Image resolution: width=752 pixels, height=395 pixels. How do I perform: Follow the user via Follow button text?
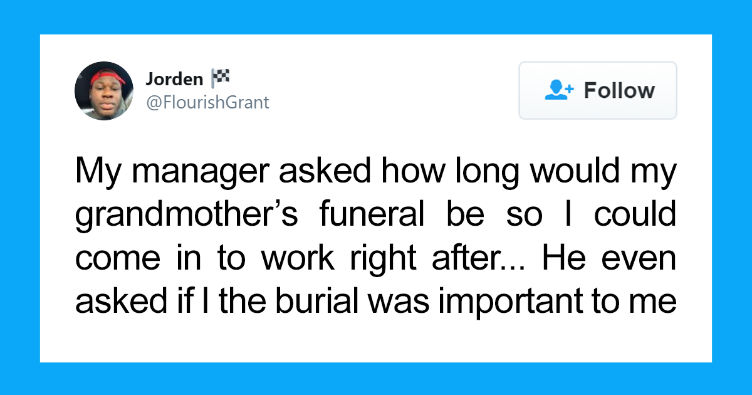pos(619,90)
